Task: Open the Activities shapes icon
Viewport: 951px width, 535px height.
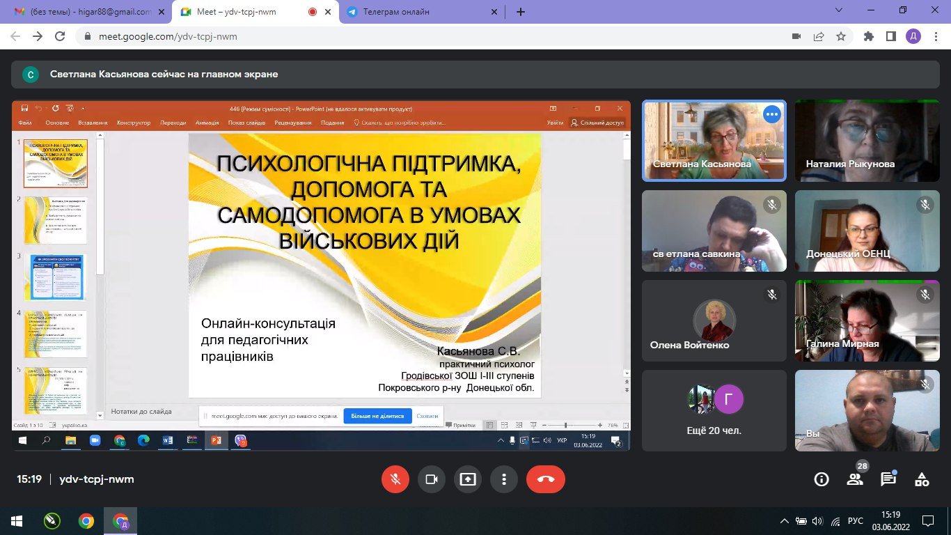Action: click(922, 479)
